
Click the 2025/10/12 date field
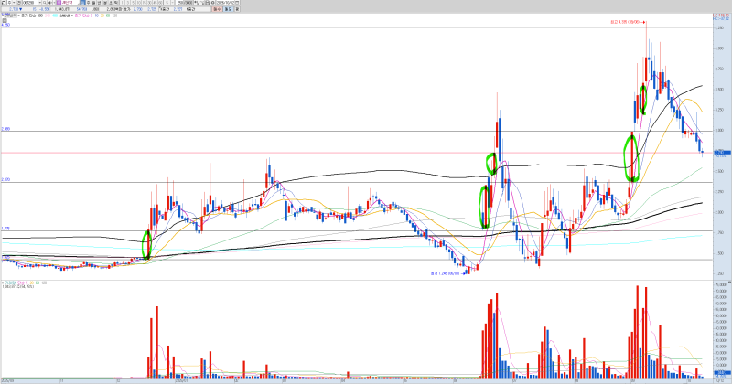pos(225,3)
